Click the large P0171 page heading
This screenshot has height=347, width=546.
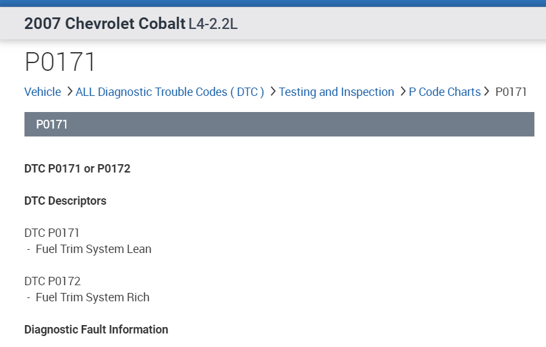[x=61, y=62]
